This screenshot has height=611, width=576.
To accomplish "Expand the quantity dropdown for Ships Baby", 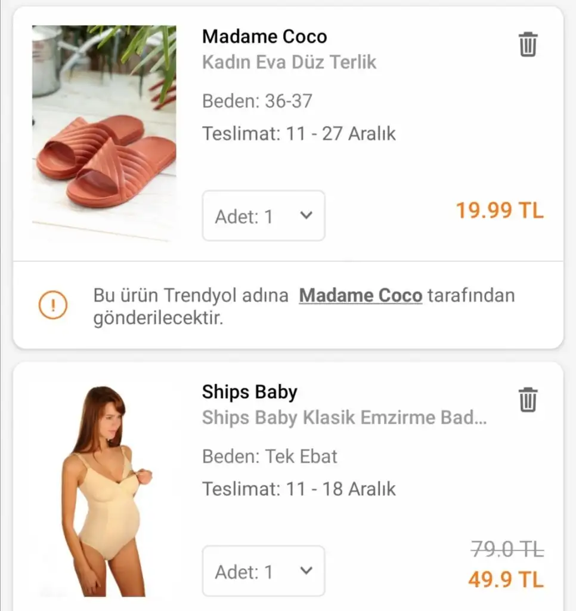I will pos(264,571).
